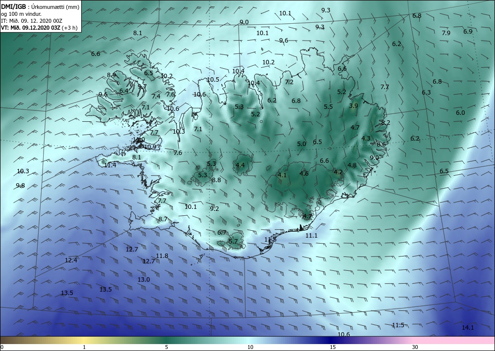Click the map value 5.7
The width and height of the screenshot is (495, 351).
[233, 241]
